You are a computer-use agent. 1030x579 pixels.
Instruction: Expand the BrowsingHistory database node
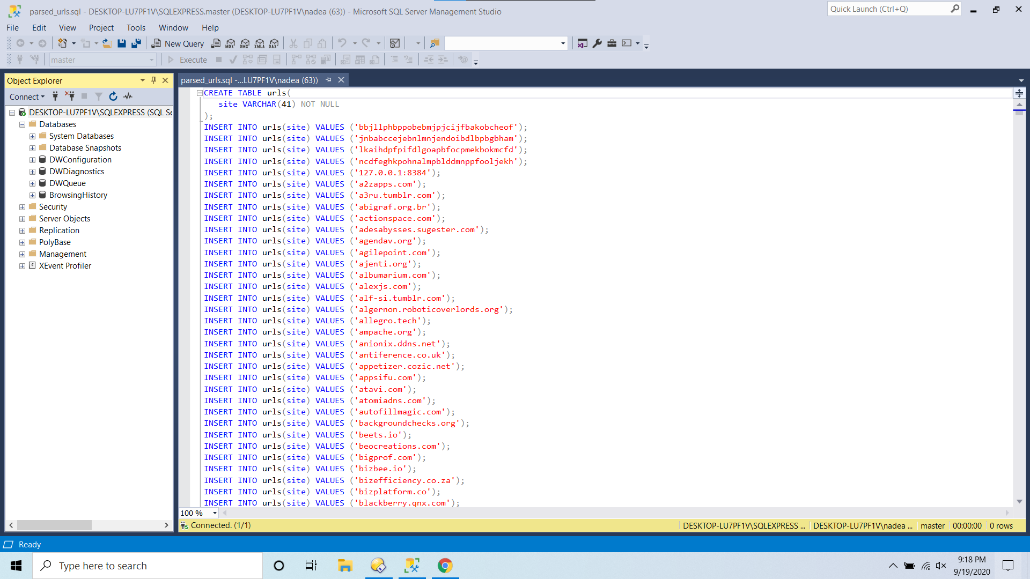32,195
